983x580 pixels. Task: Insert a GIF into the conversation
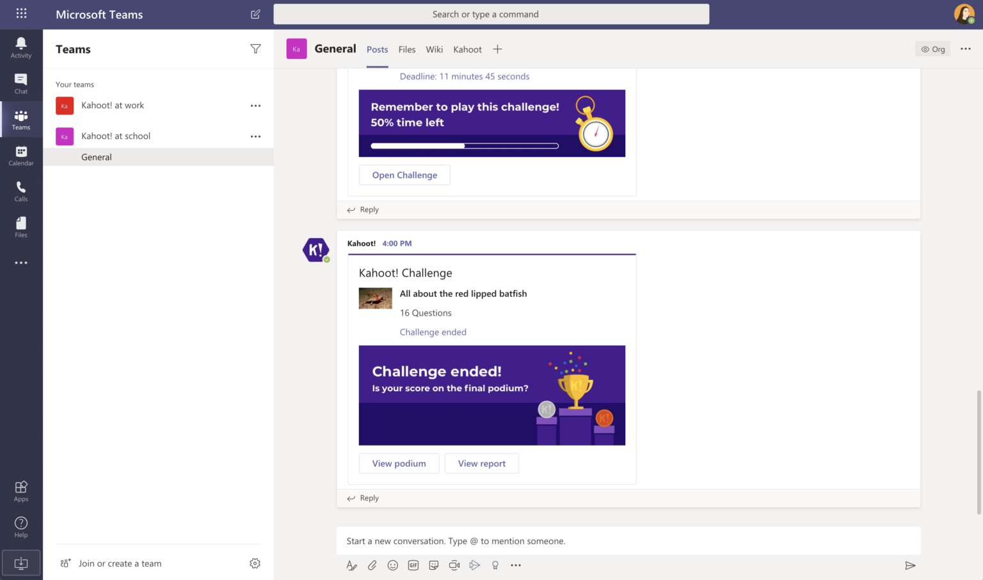pos(413,565)
